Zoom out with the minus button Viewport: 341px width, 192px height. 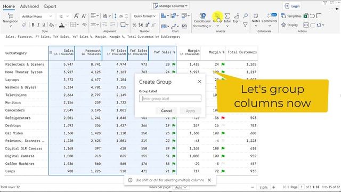[252, 187]
